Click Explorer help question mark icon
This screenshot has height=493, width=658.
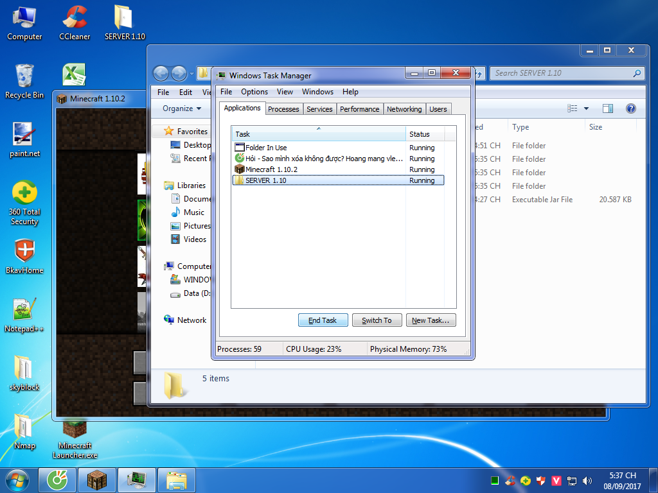(x=631, y=108)
